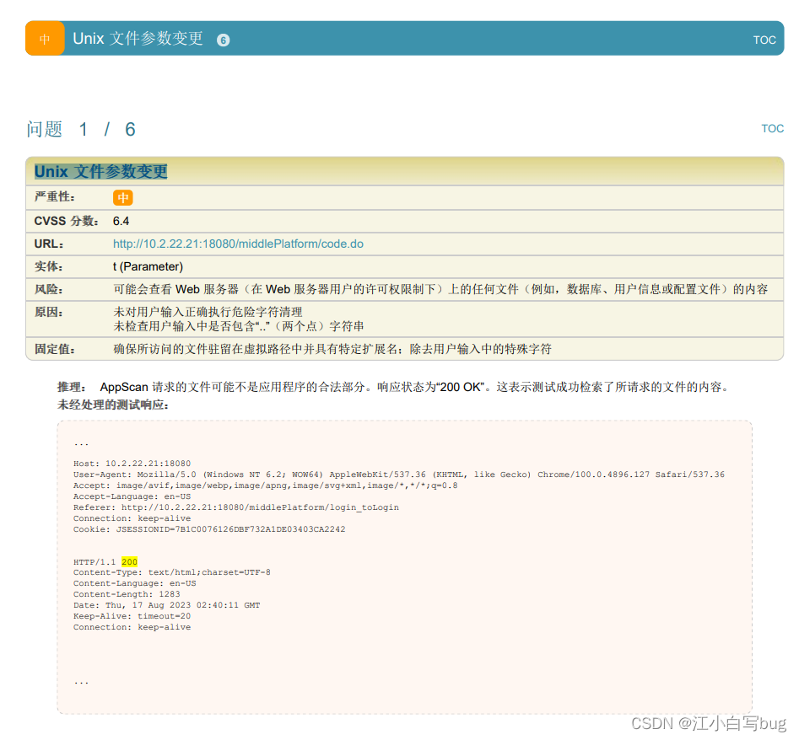Viewport: 799px width, 740px height.
Task: Click the TOC link beside 问题 1 / 6
Action: [772, 128]
